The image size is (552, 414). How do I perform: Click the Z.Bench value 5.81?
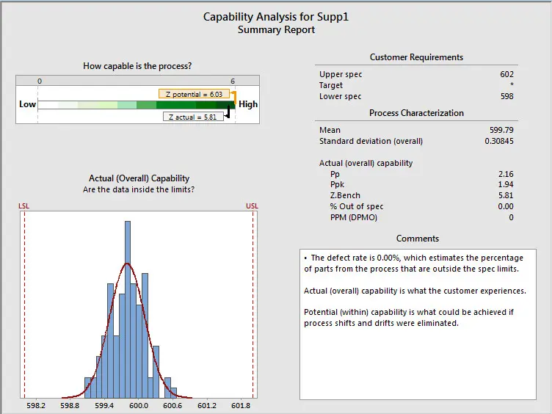click(x=506, y=195)
